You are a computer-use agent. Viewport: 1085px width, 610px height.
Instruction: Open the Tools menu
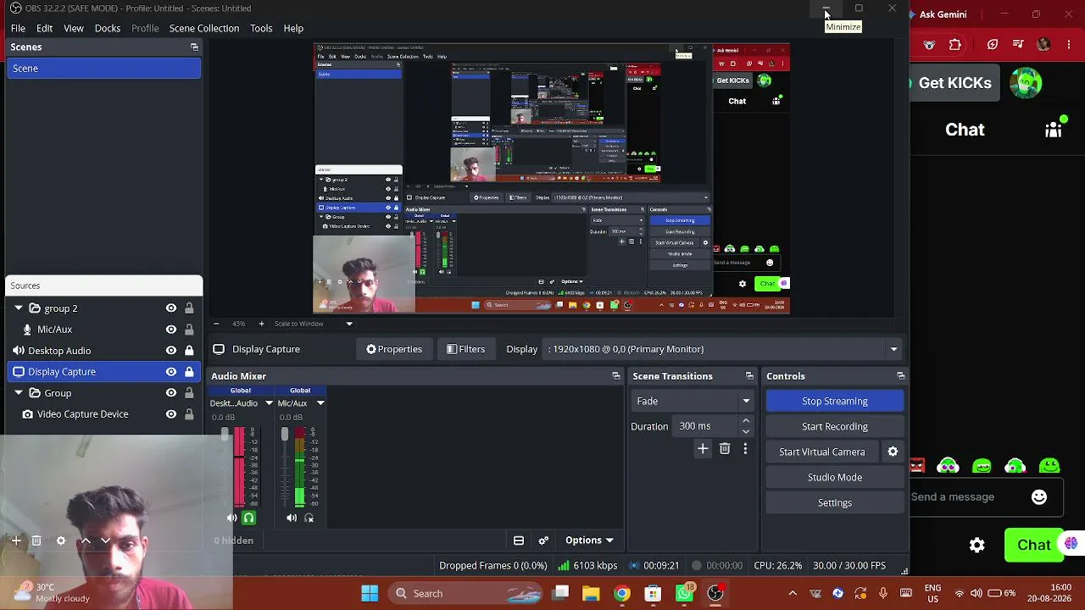tap(261, 28)
